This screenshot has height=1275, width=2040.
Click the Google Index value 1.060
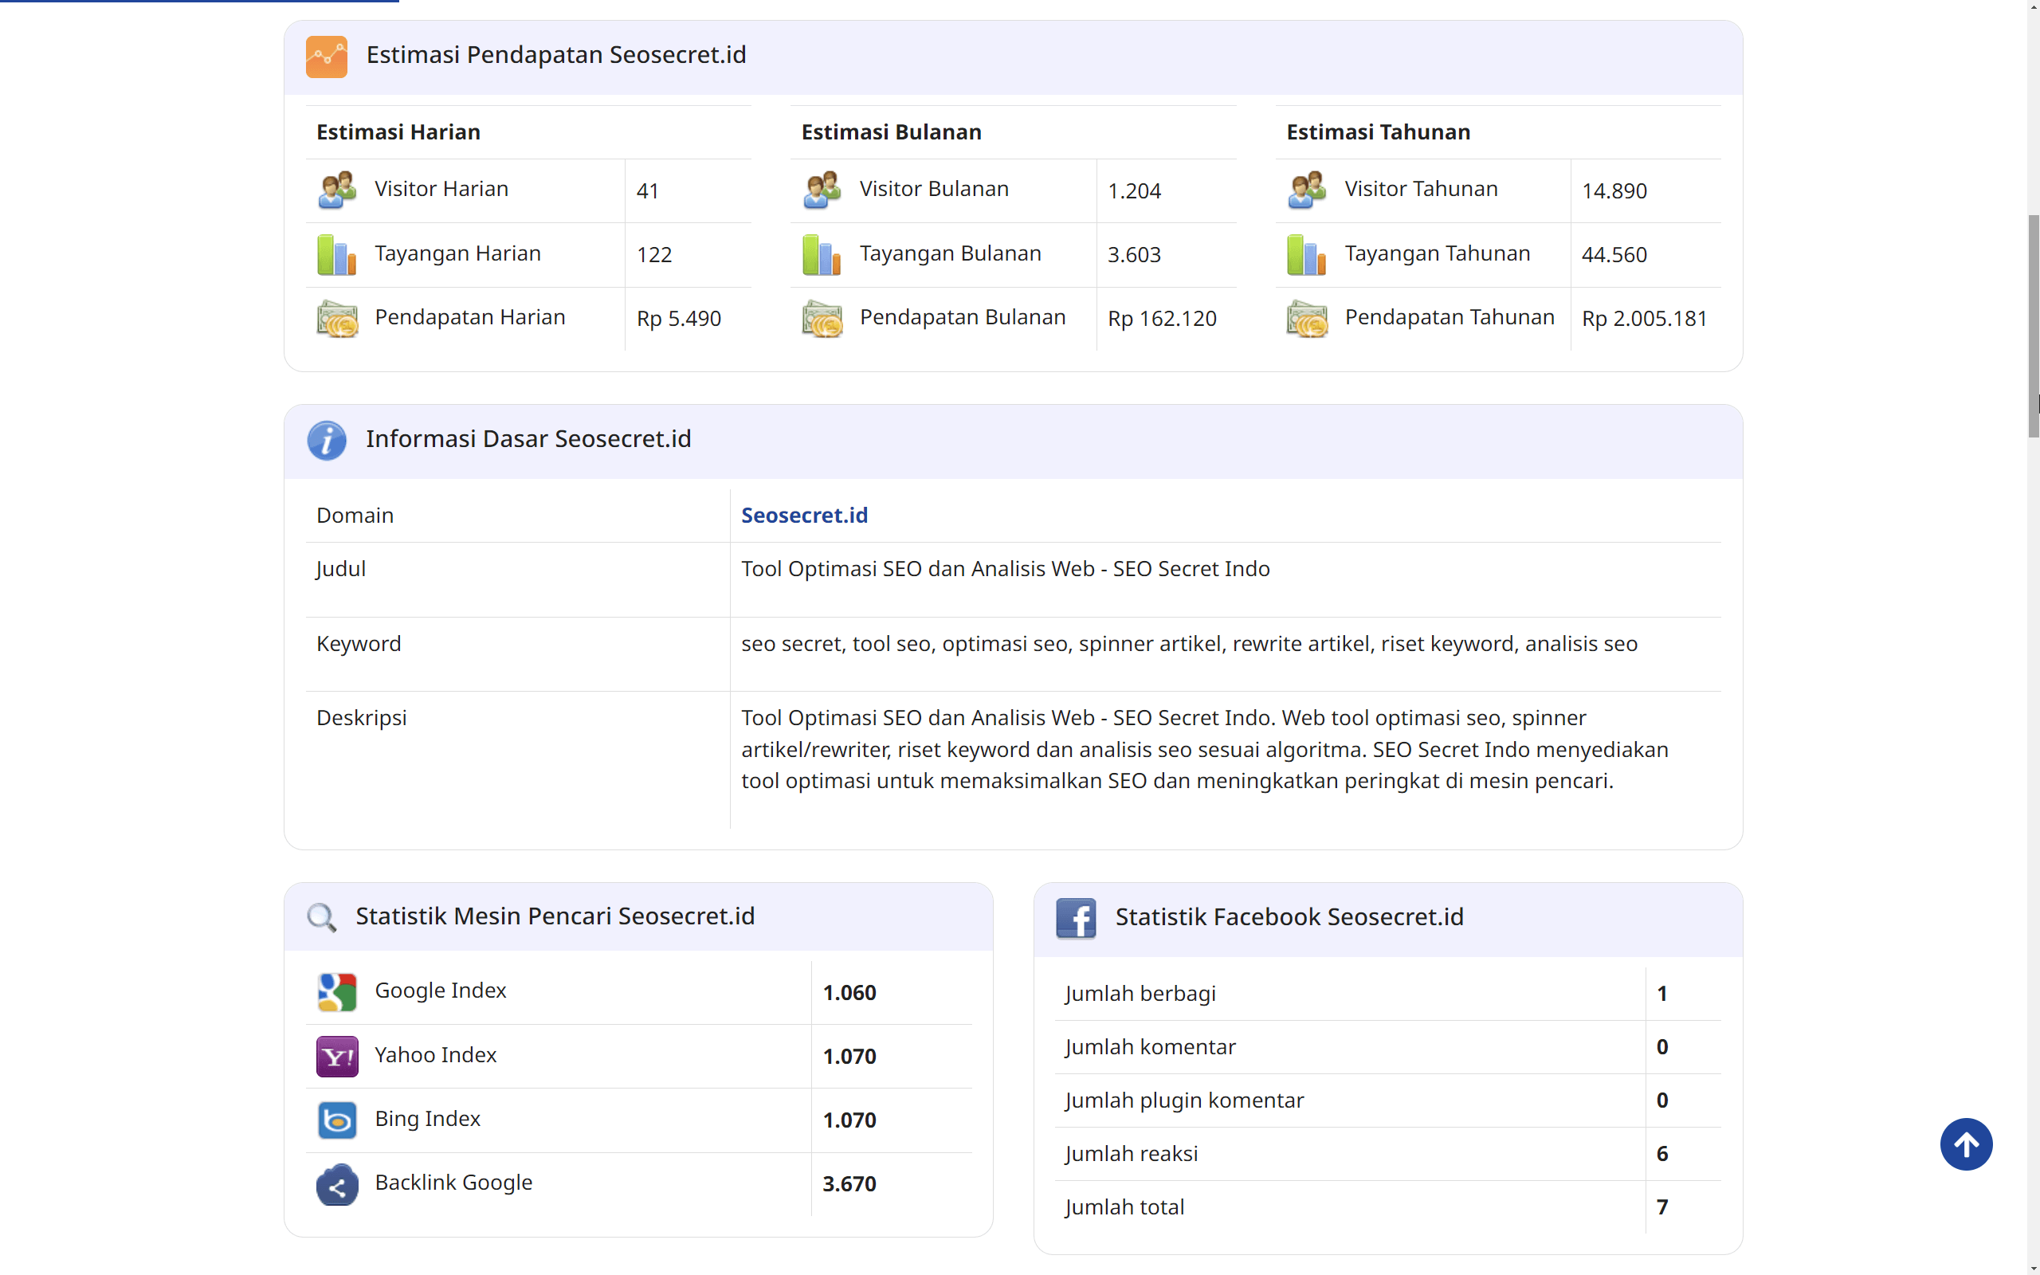pos(849,993)
